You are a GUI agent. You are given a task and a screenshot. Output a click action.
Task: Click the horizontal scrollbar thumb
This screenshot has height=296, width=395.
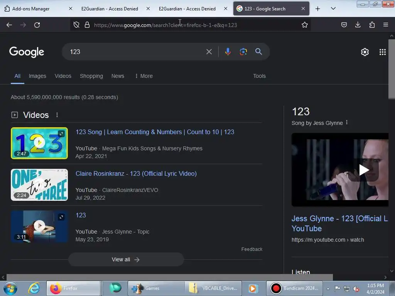click(170, 277)
